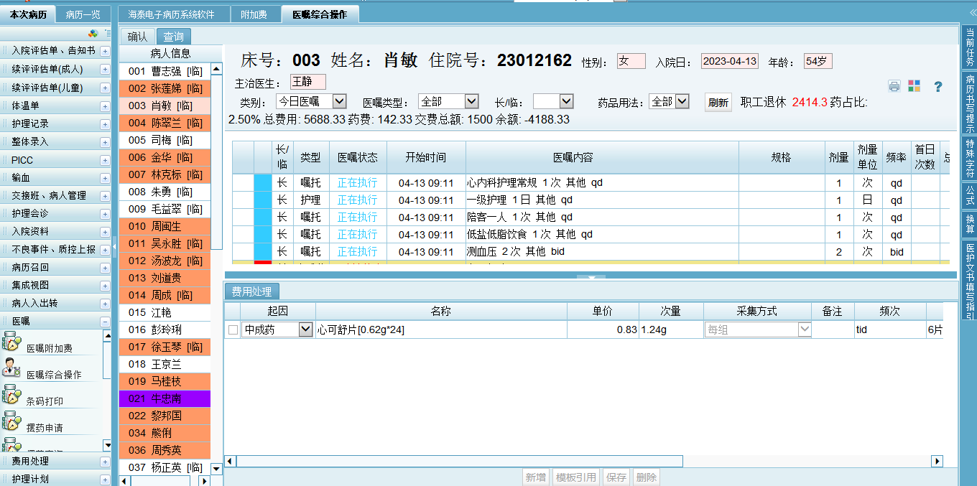Tick the 心可舒片 row checkbox

point(233,330)
